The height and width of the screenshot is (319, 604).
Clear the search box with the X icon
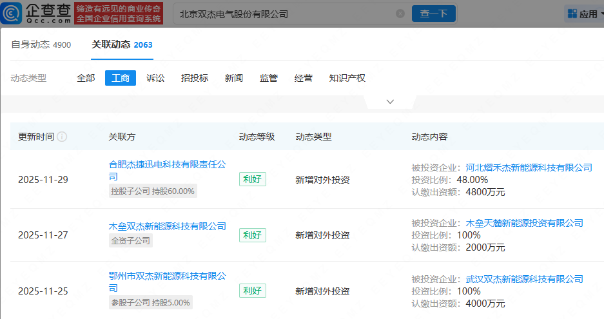(400, 14)
